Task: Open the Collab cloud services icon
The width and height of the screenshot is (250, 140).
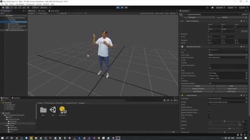Action: click(x=212, y=8)
